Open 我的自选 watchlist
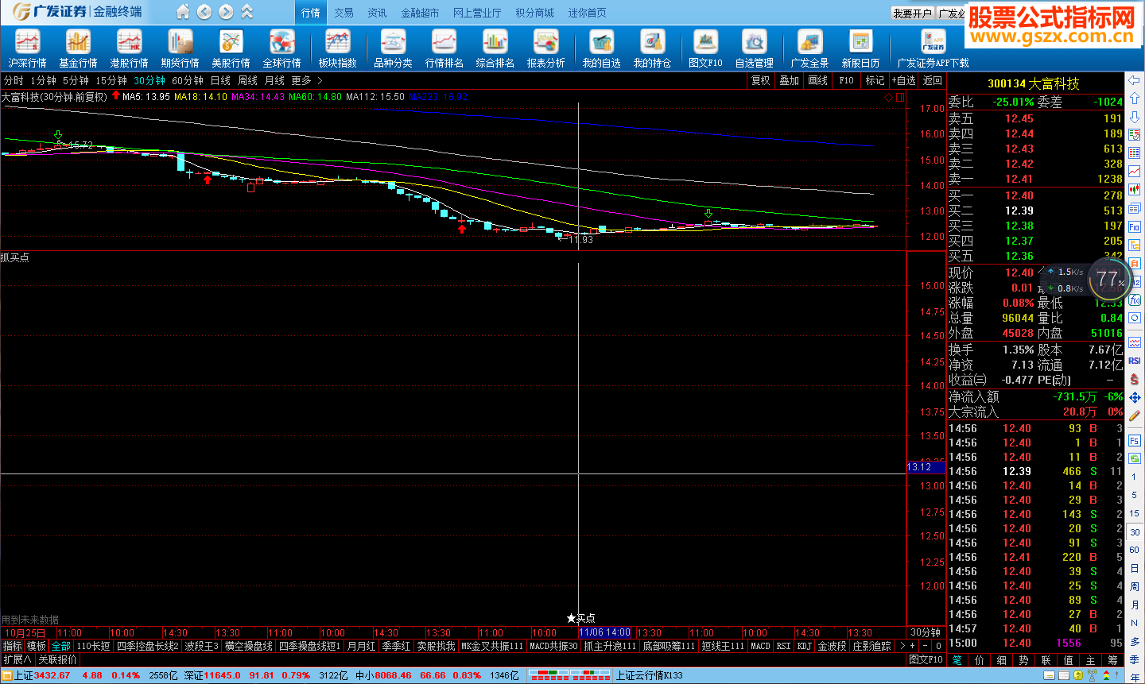 pyautogui.click(x=601, y=48)
